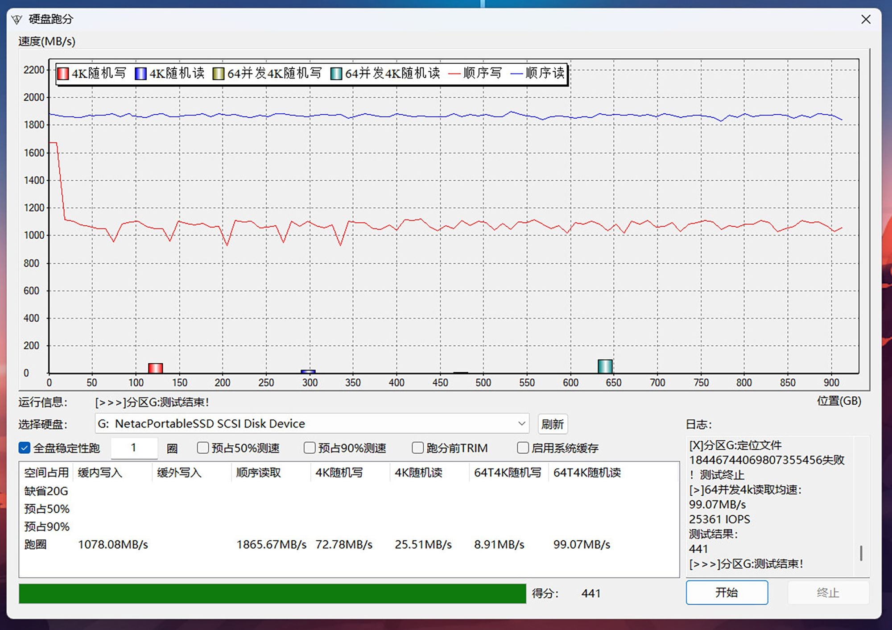Enable the 预占90%测速 checkbox
892x630 pixels.
[310, 448]
